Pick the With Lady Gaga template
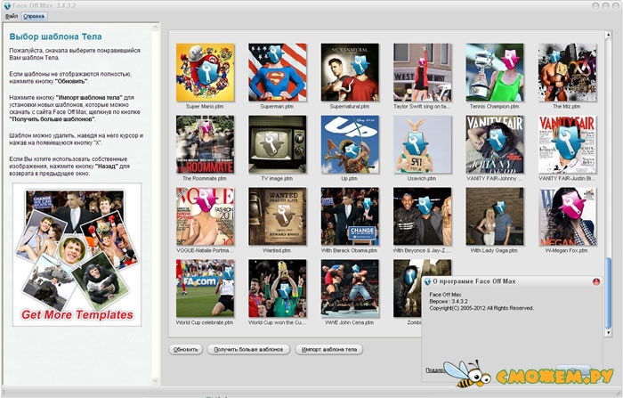This screenshot has width=623, height=398. tap(495, 216)
